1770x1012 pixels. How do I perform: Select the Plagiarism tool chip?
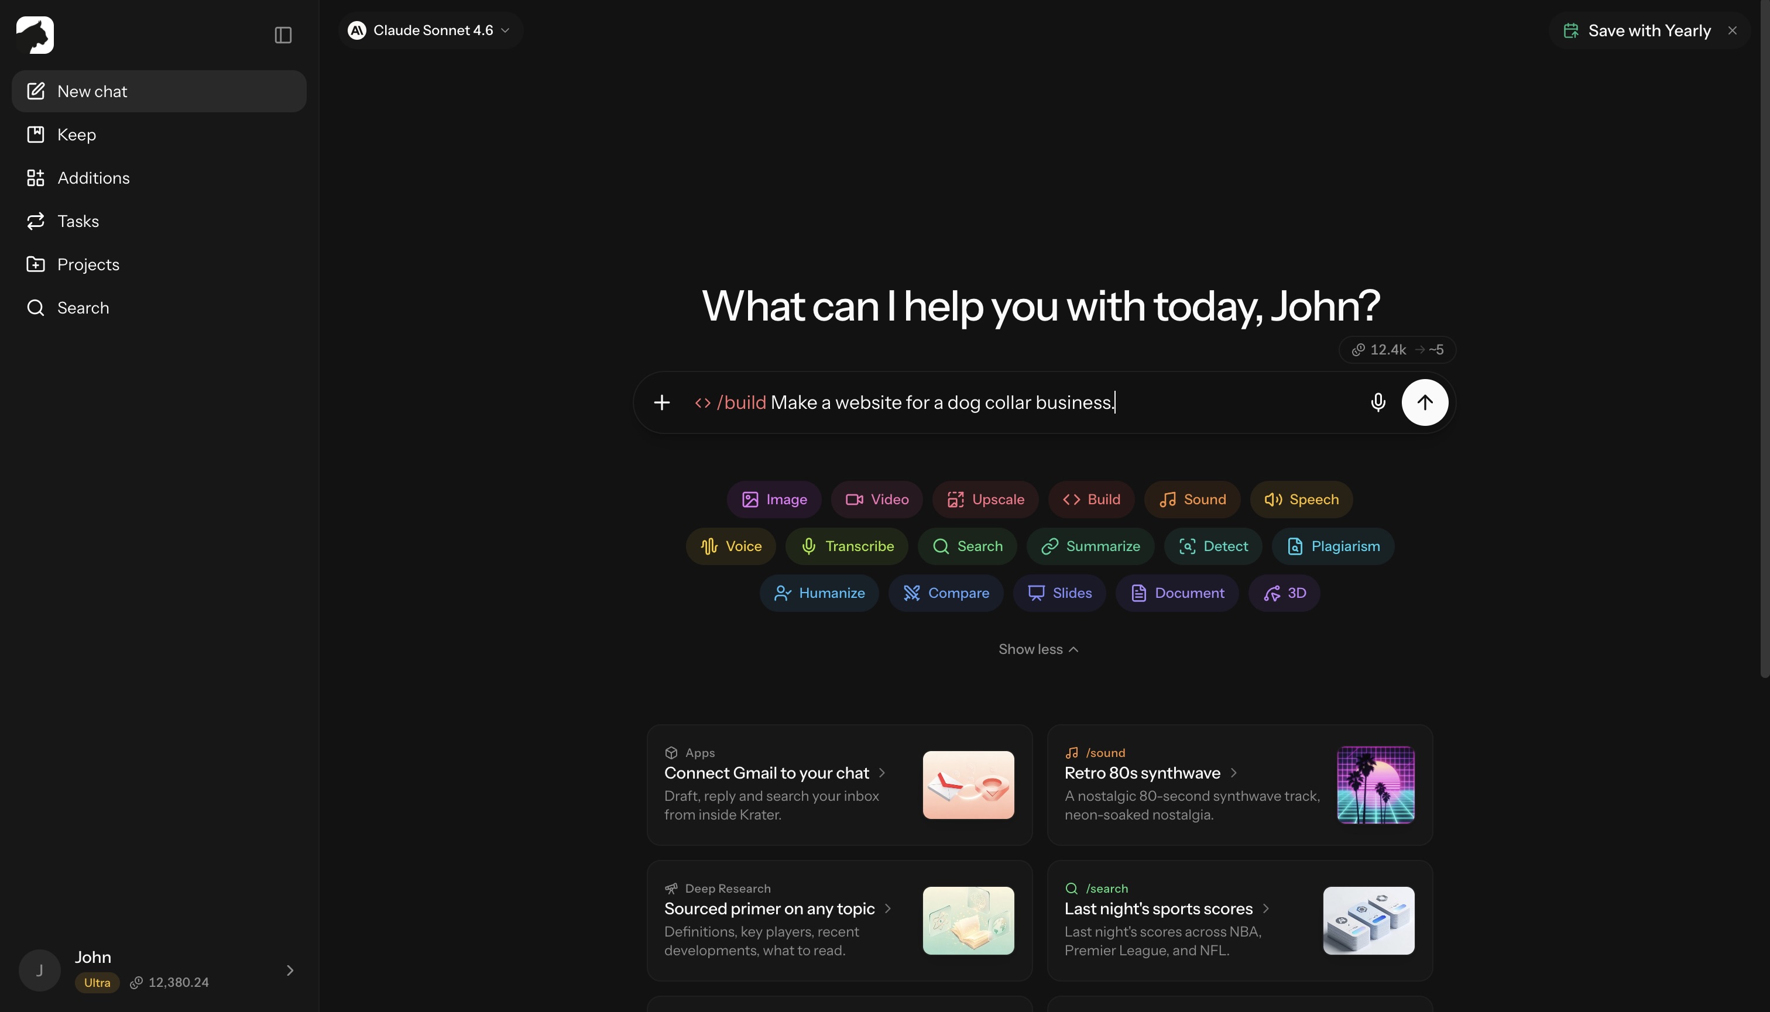(1333, 546)
